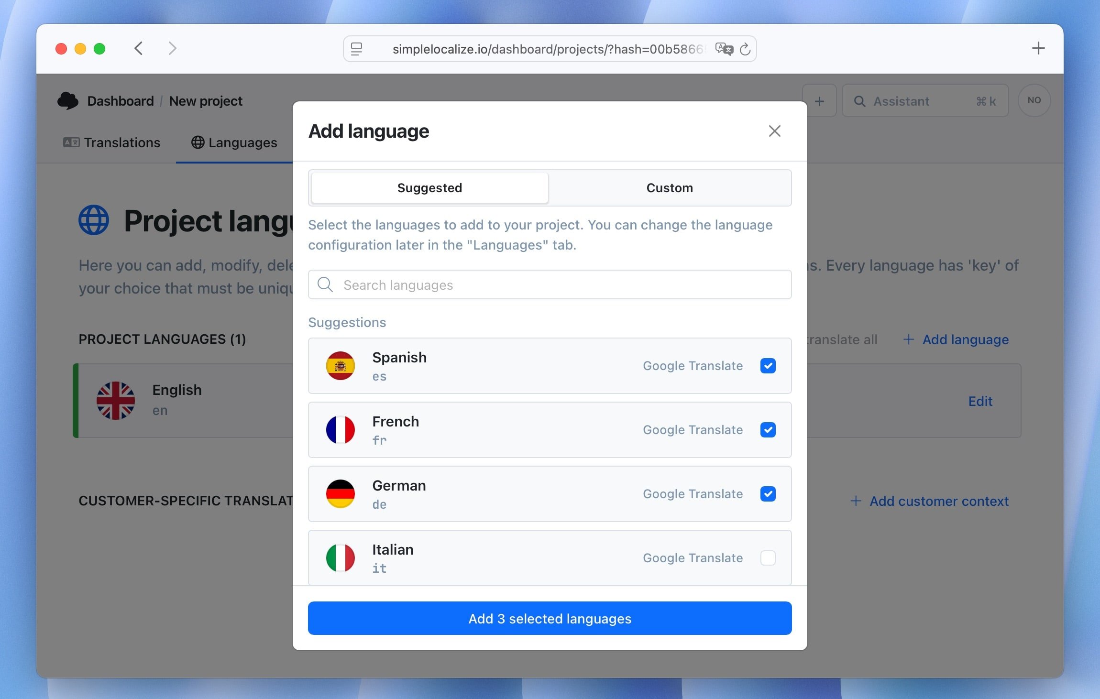Click the Italian language name
This screenshot has height=699, width=1100.
pyautogui.click(x=393, y=549)
